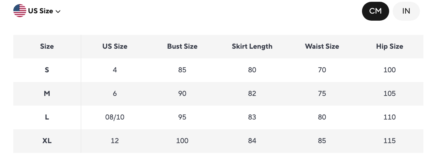This screenshot has width=432, height=157.
Task: Click the Waist Size column header
Action: tap(322, 46)
